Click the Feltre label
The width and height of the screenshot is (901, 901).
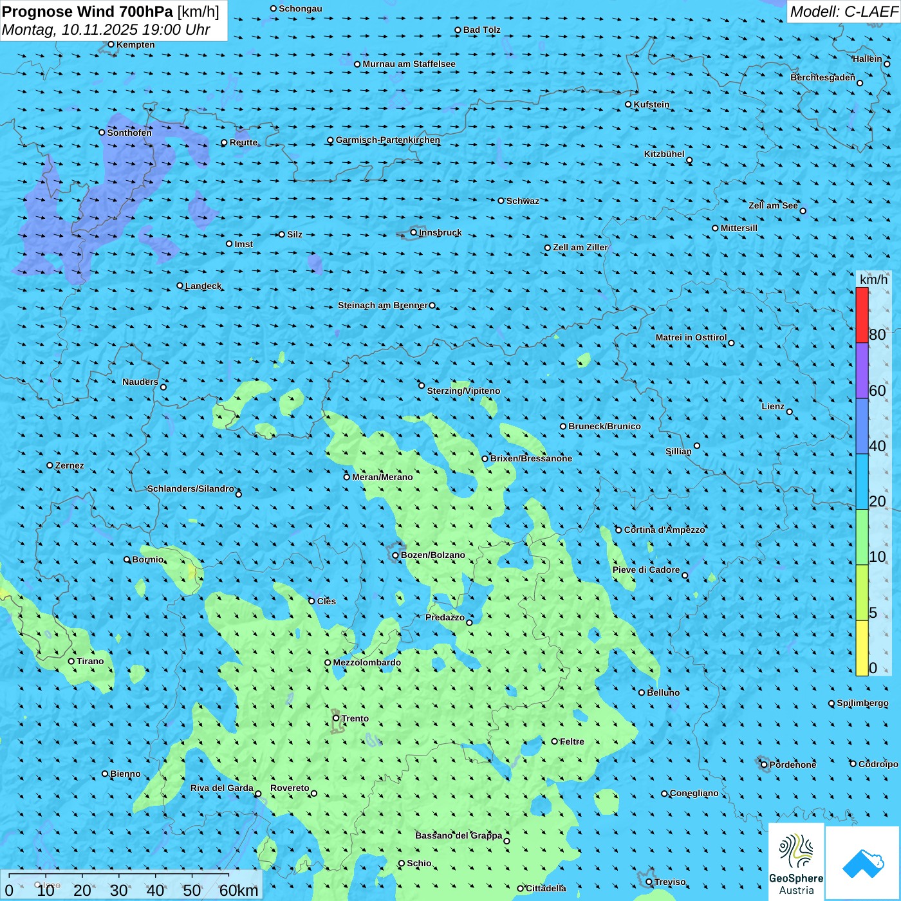[x=572, y=741]
